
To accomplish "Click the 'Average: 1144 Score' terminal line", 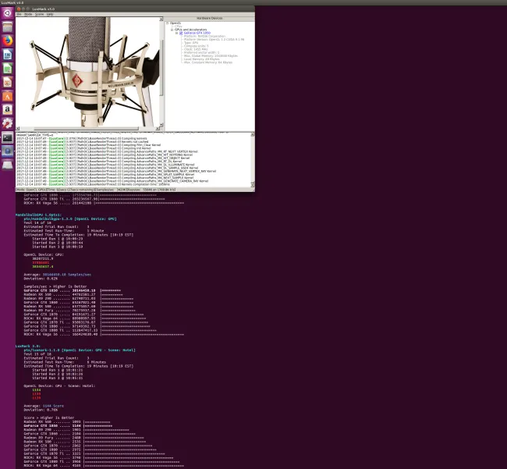I will [44, 406].
